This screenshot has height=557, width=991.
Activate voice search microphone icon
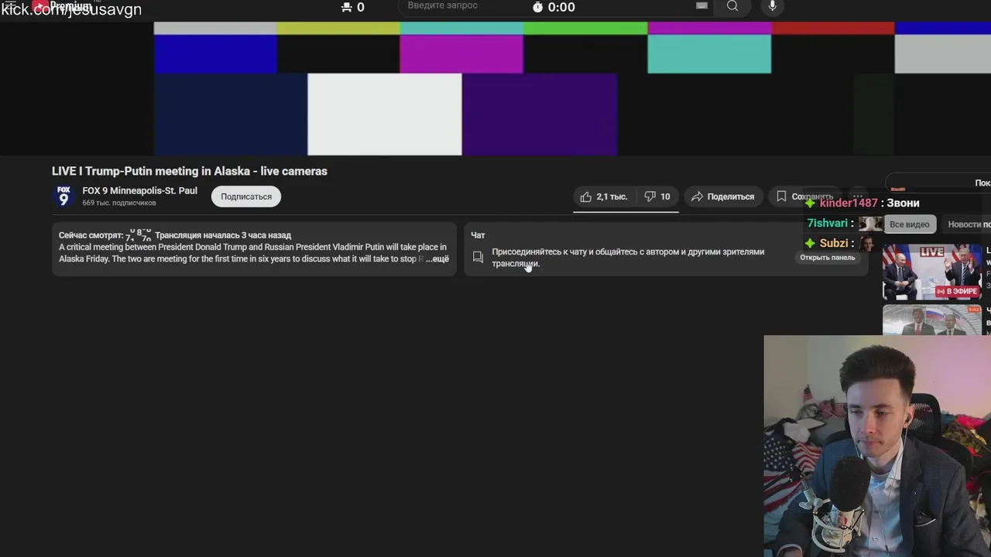(772, 6)
